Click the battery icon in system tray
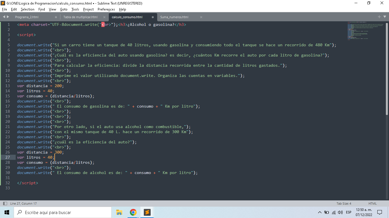This screenshot has width=389, height=218. coord(327,212)
